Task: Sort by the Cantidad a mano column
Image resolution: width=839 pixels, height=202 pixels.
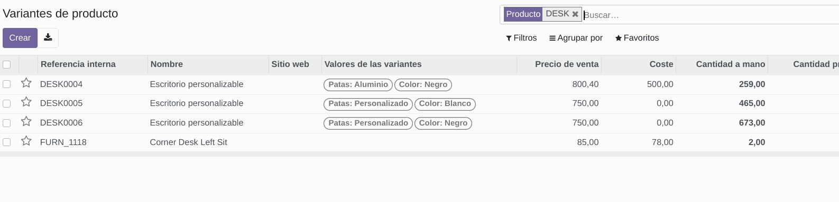Action: (731, 64)
